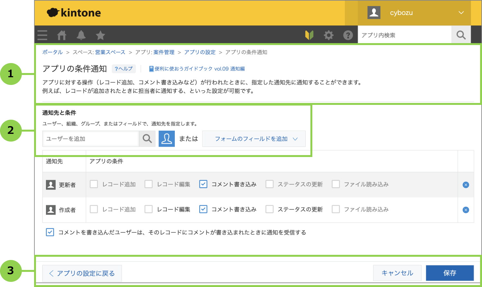Uncheck コメント書き込み for 作成者
Viewport: 482px width, 287px height.
tap(203, 209)
